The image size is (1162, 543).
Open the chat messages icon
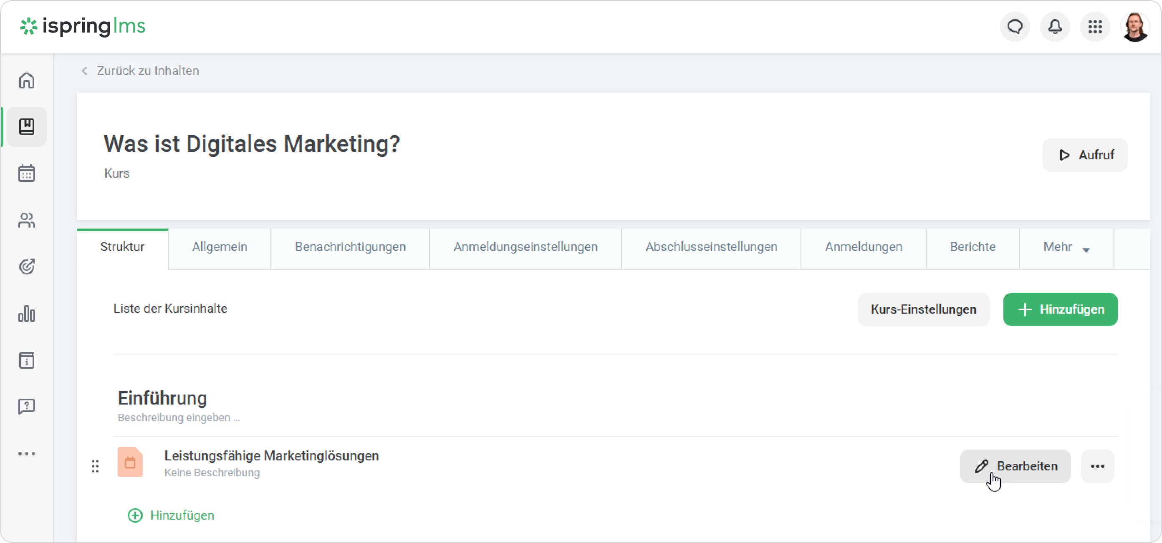click(1015, 27)
